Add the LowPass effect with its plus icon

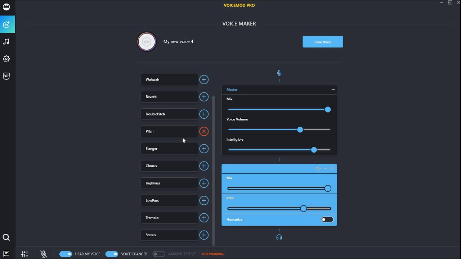(x=204, y=200)
